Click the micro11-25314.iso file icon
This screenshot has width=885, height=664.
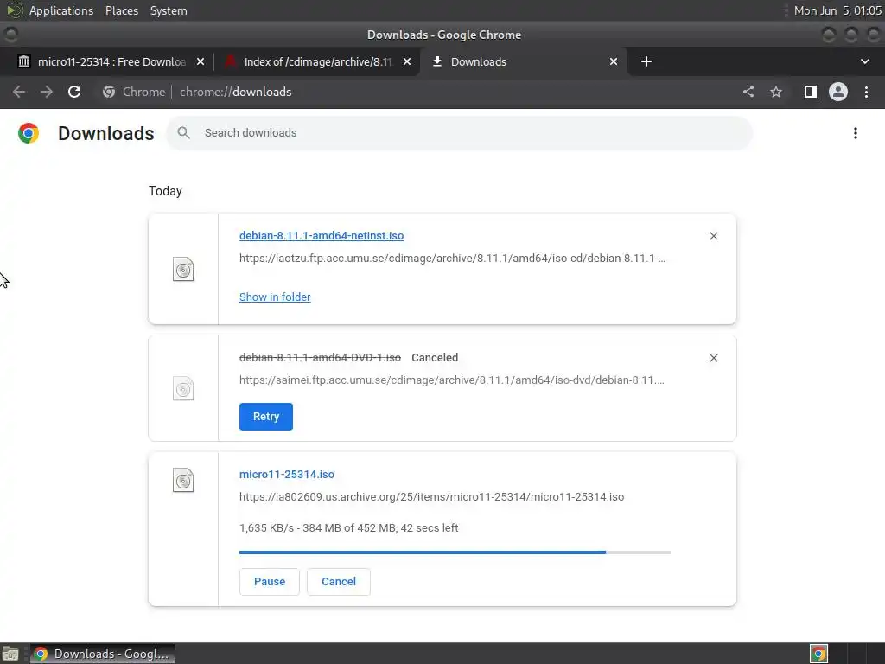point(183,481)
